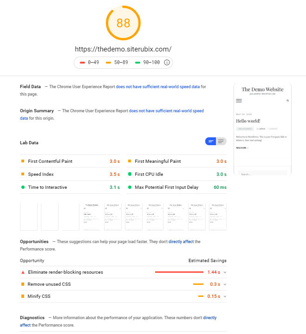The image size is (306, 334).
Task: Click the search icon in site preview
Action: tap(288, 101)
